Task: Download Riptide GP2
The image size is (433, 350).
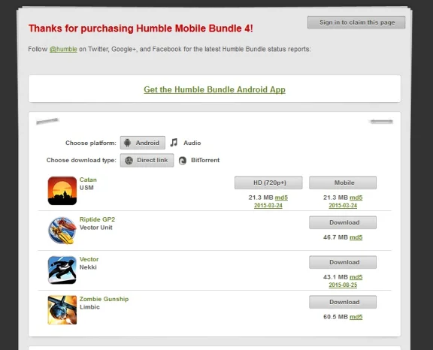Action: (343, 222)
